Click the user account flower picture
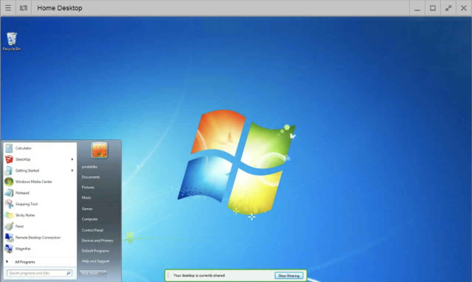This screenshot has width=472, height=282. coord(99,150)
